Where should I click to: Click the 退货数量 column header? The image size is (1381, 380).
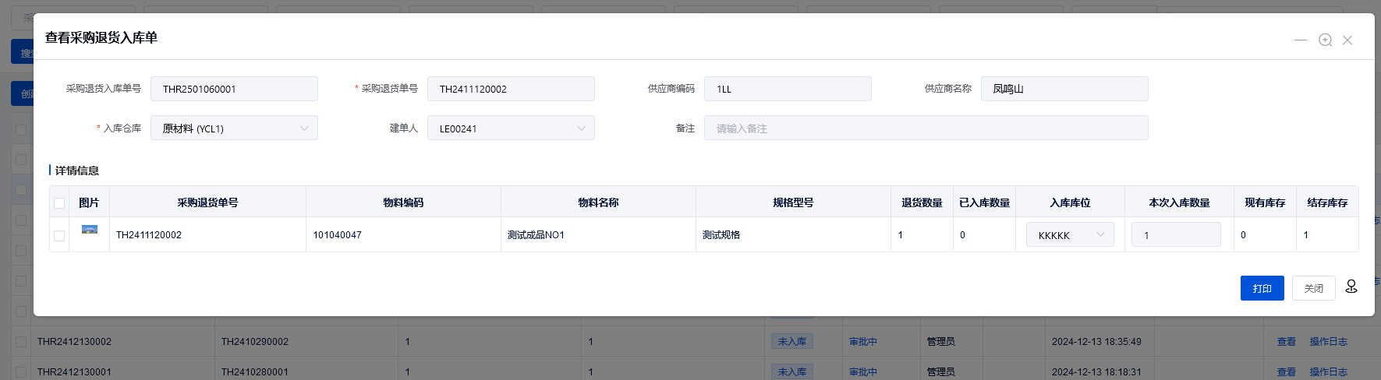tap(922, 202)
